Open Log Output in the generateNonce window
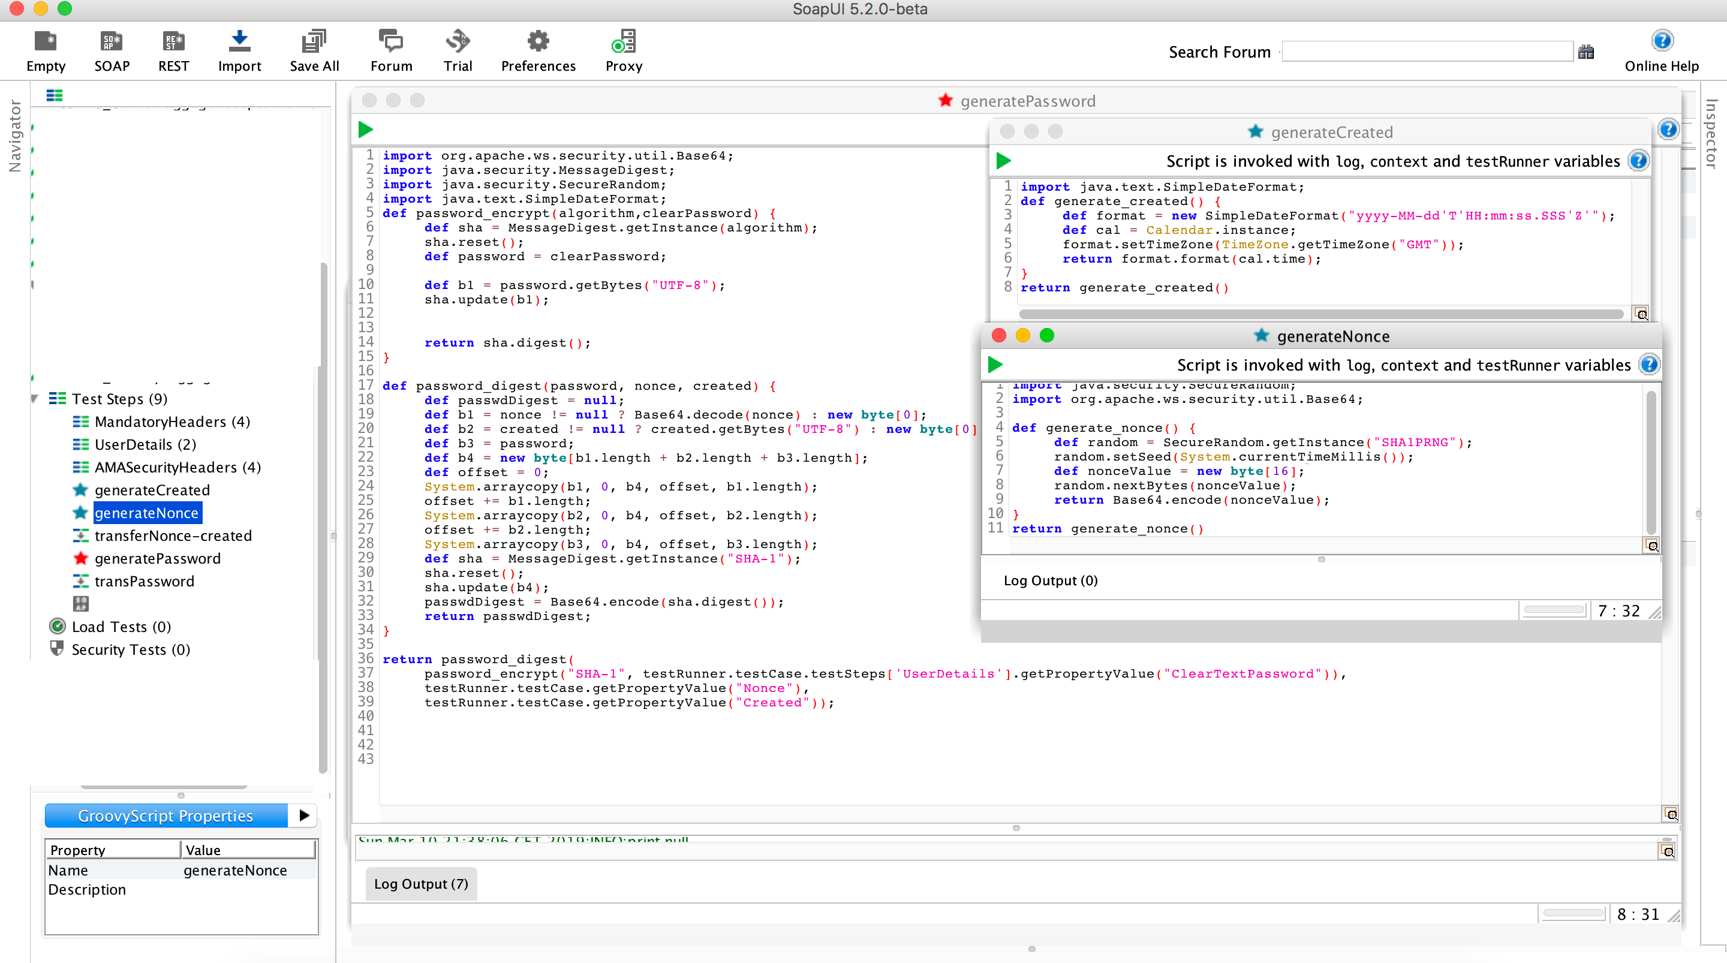Image resolution: width=1727 pixels, height=963 pixels. click(1050, 581)
